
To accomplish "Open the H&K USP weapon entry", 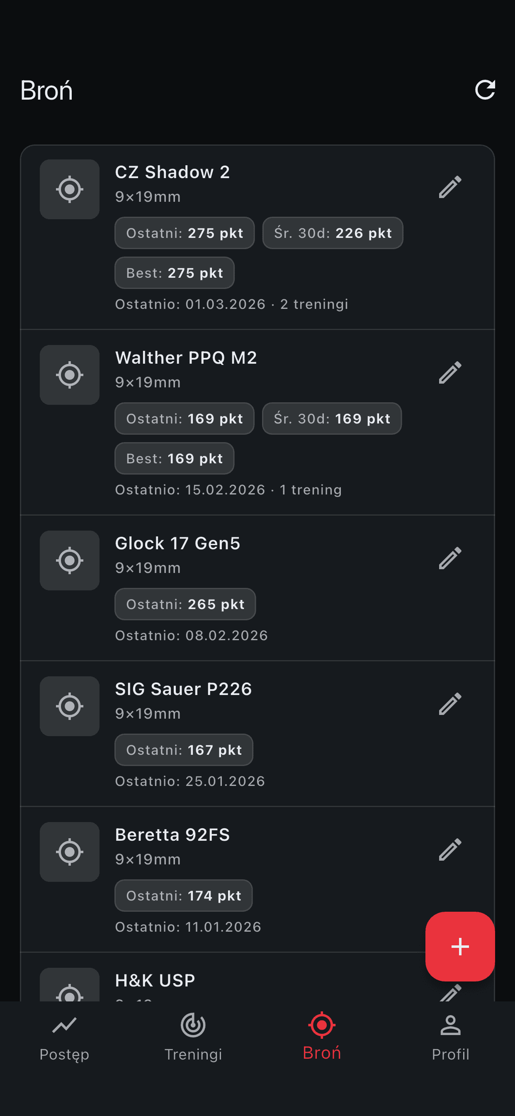I will [155, 980].
